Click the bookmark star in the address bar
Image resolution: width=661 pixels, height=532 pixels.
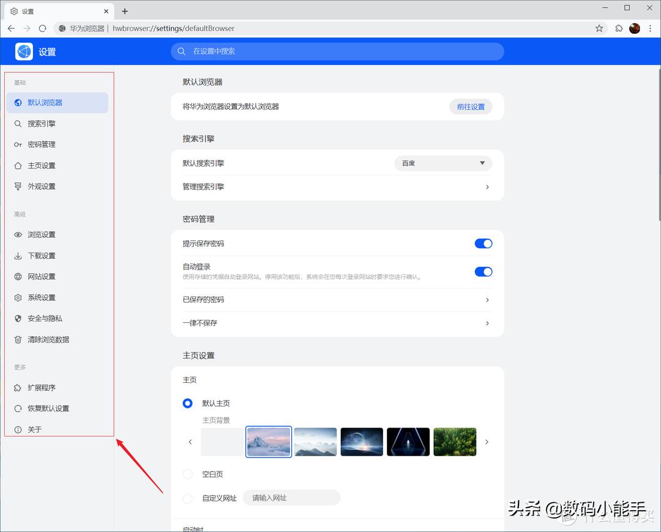click(599, 28)
